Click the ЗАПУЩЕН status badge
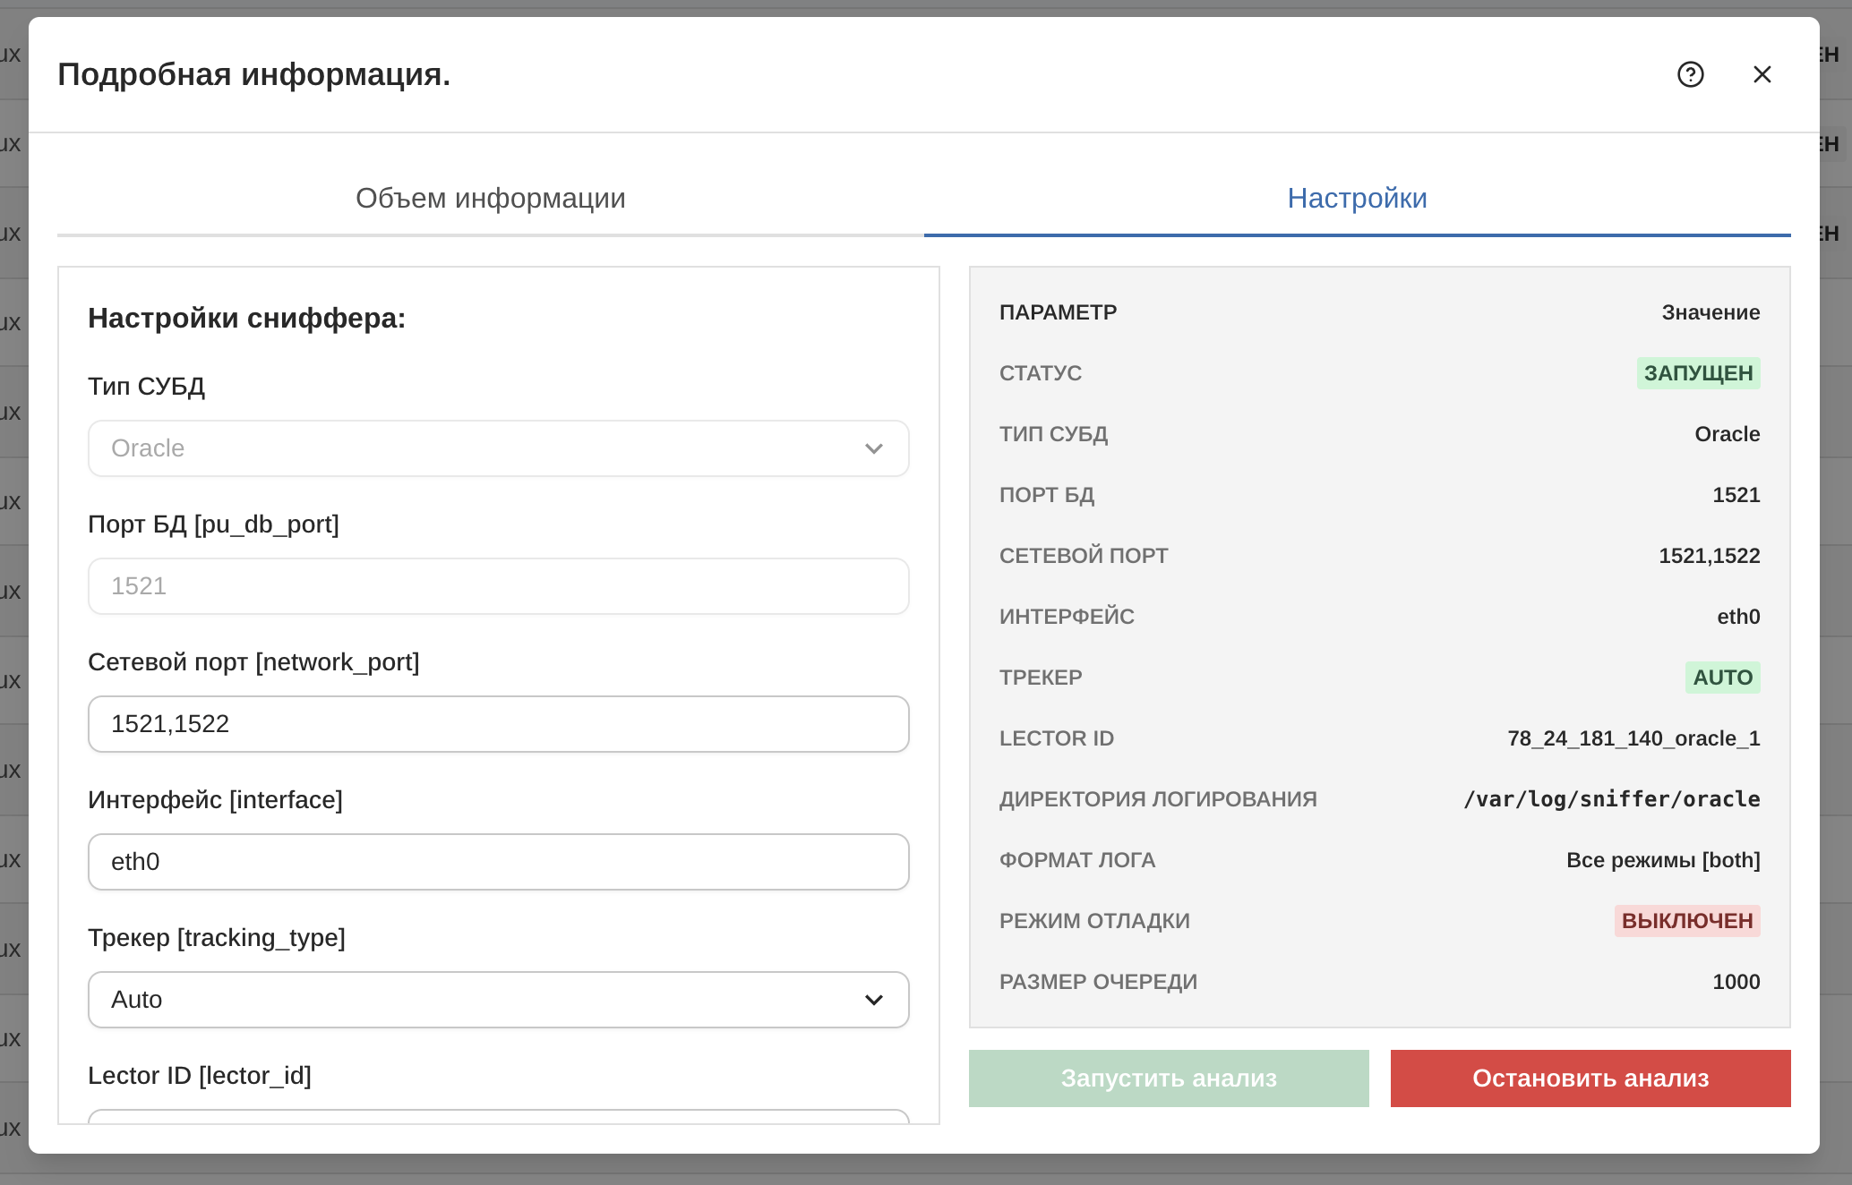Image resolution: width=1852 pixels, height=1185 pixels. click(x=1697, y=373)
